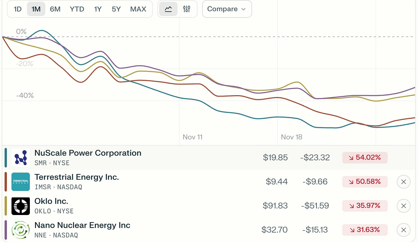418x242 pixels.
Task: Select the MAX time range
Action: click(138, 9)
